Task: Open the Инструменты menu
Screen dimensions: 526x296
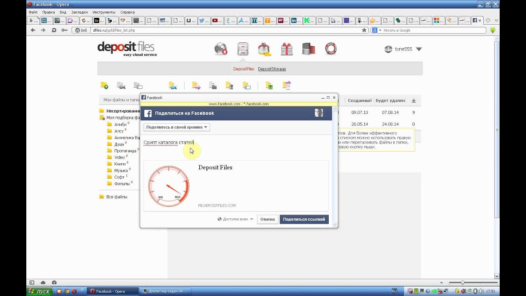Action: 104,12
